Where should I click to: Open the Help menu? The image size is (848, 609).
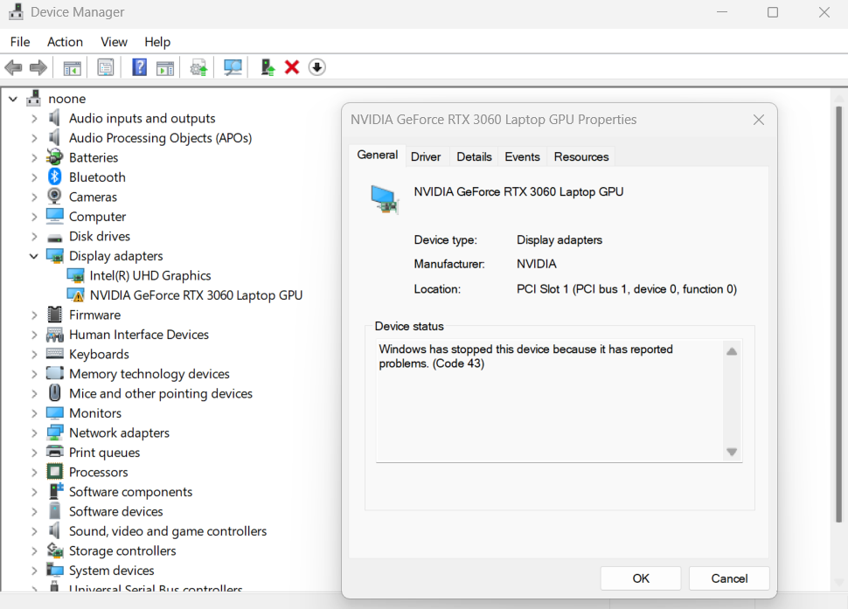pyautogui.click(x=157, y=42)
